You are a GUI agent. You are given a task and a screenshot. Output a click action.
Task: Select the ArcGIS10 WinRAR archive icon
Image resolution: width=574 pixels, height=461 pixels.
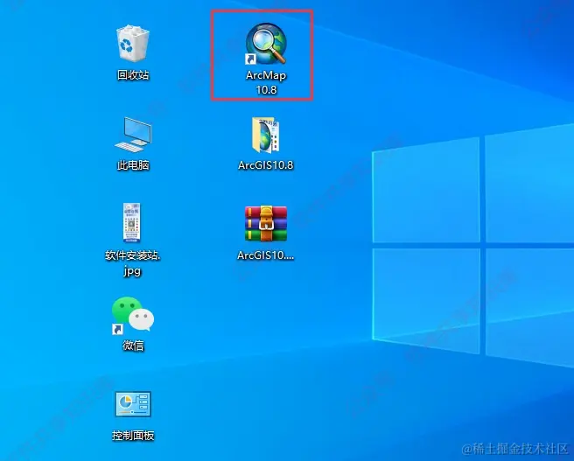(266, 224)
